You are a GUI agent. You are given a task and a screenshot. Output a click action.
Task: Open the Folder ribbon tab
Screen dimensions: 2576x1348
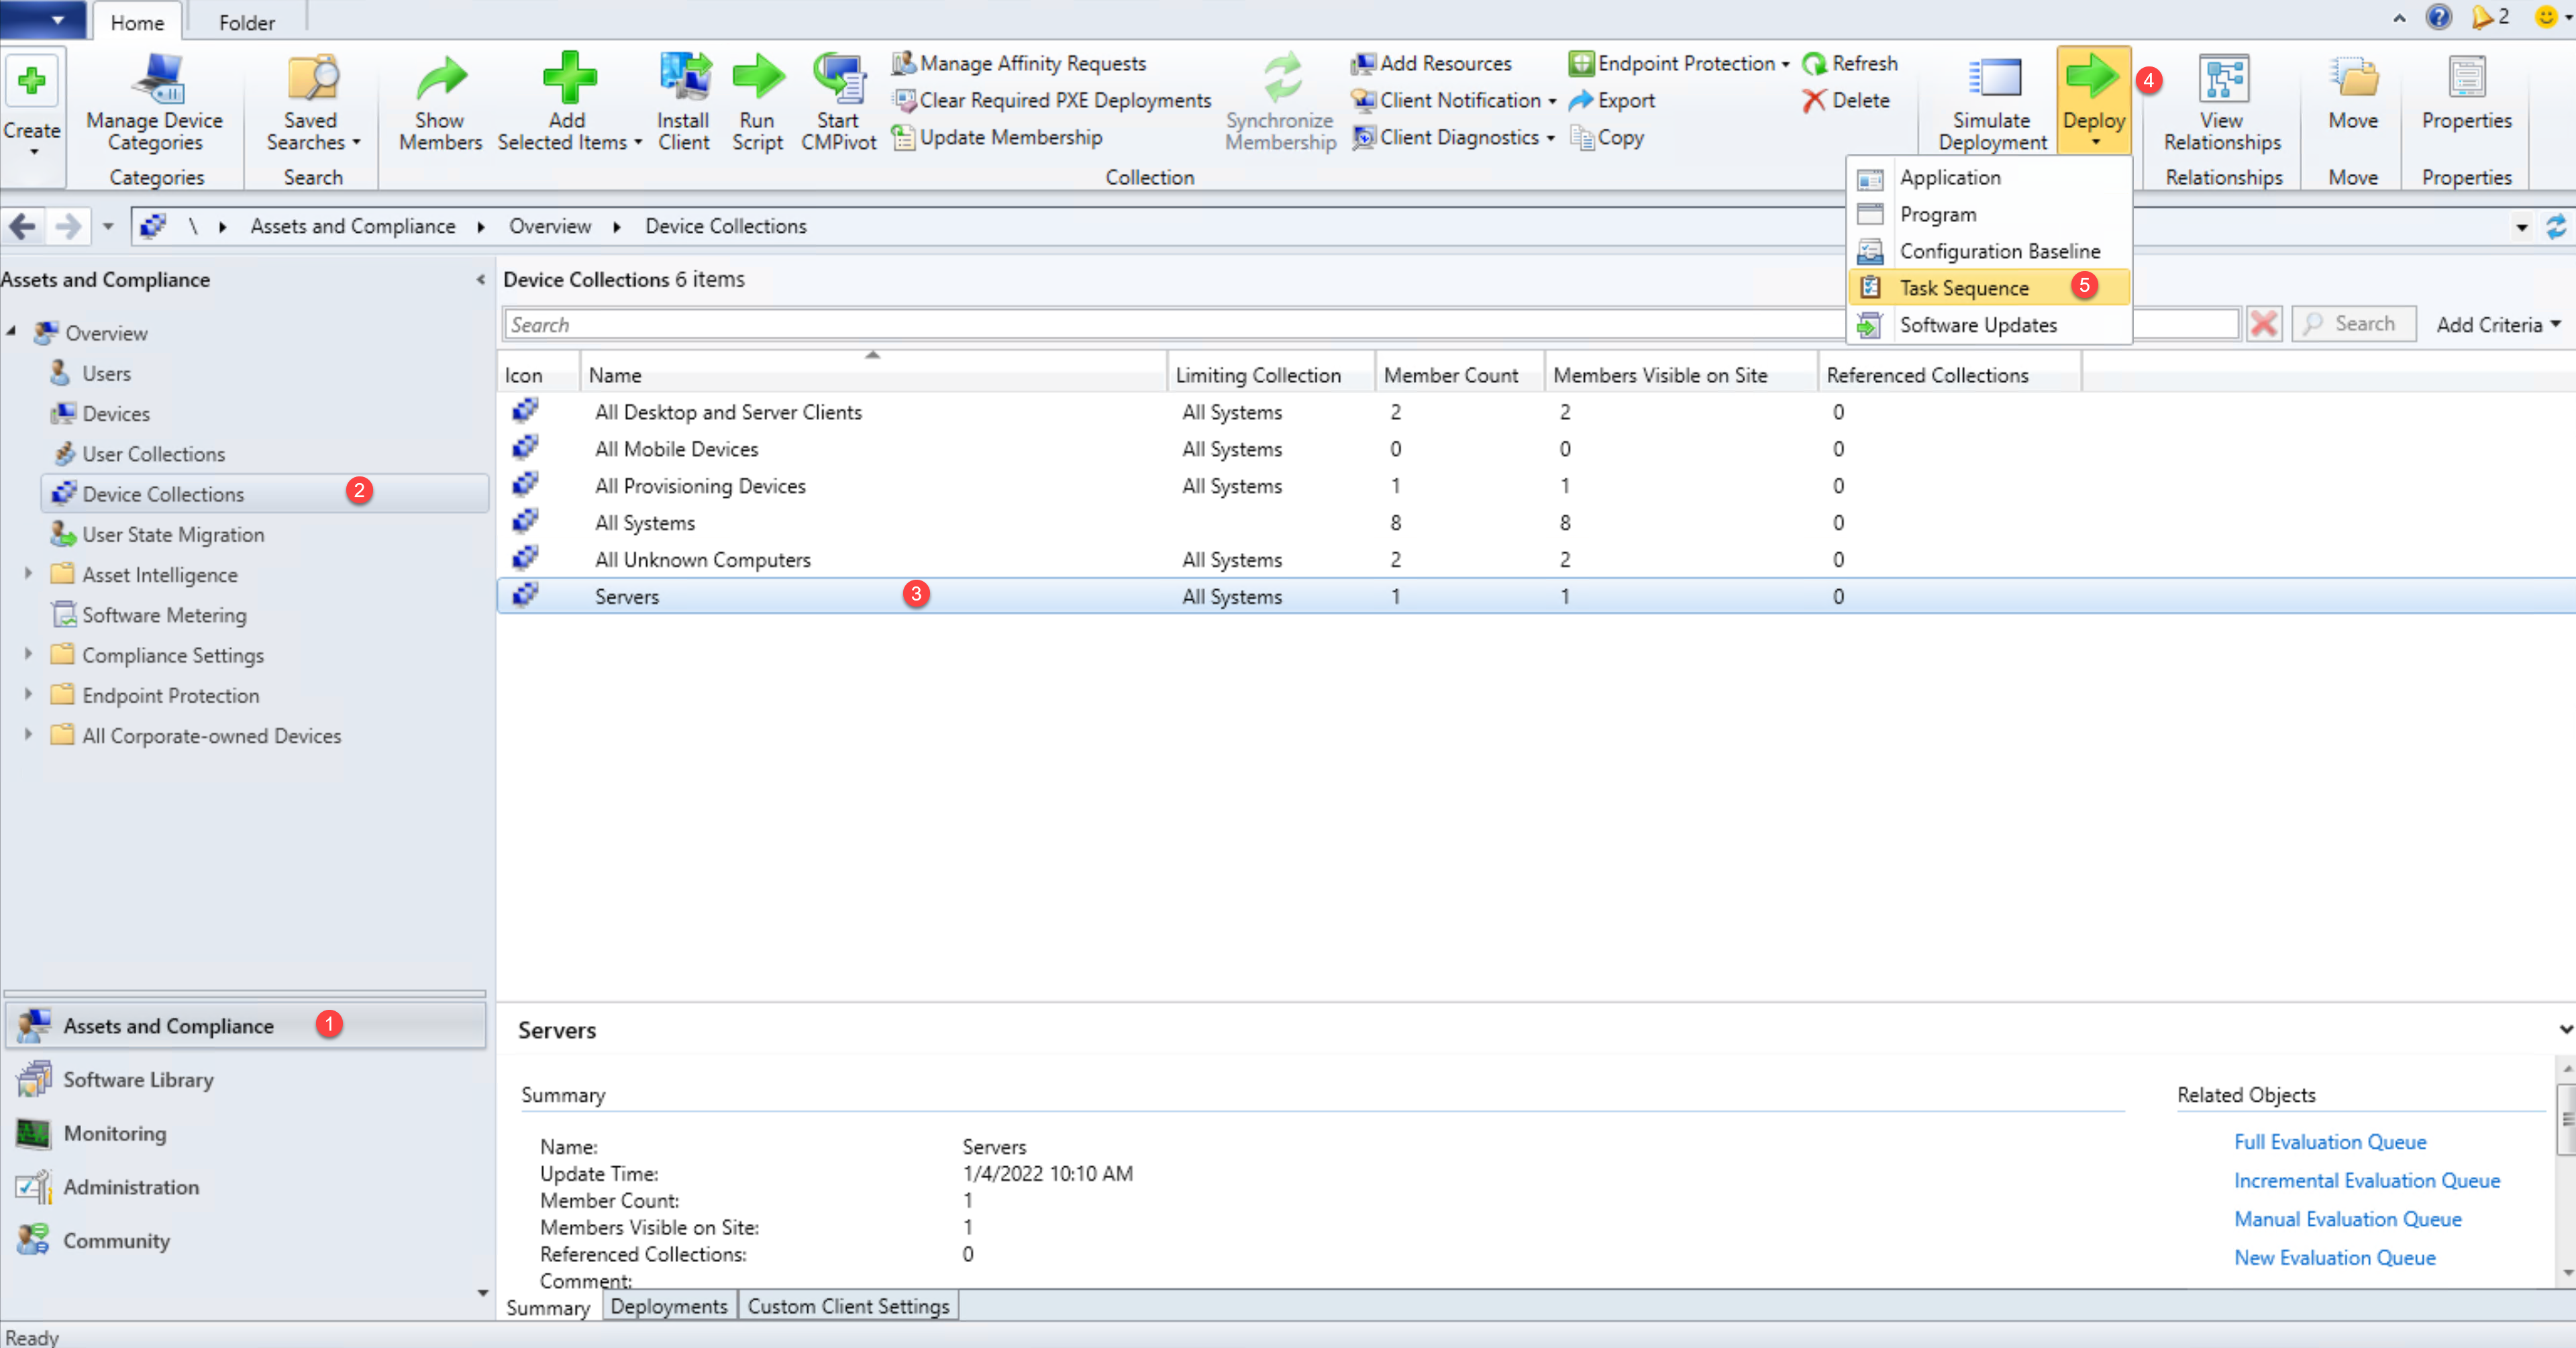[246, 22]
